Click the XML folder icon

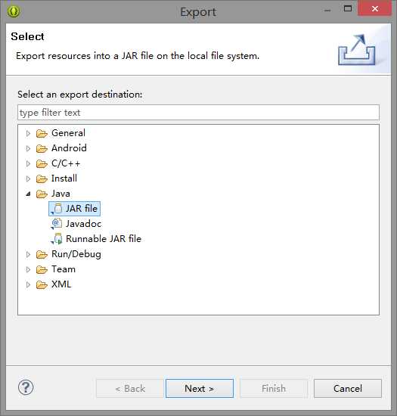42,284
